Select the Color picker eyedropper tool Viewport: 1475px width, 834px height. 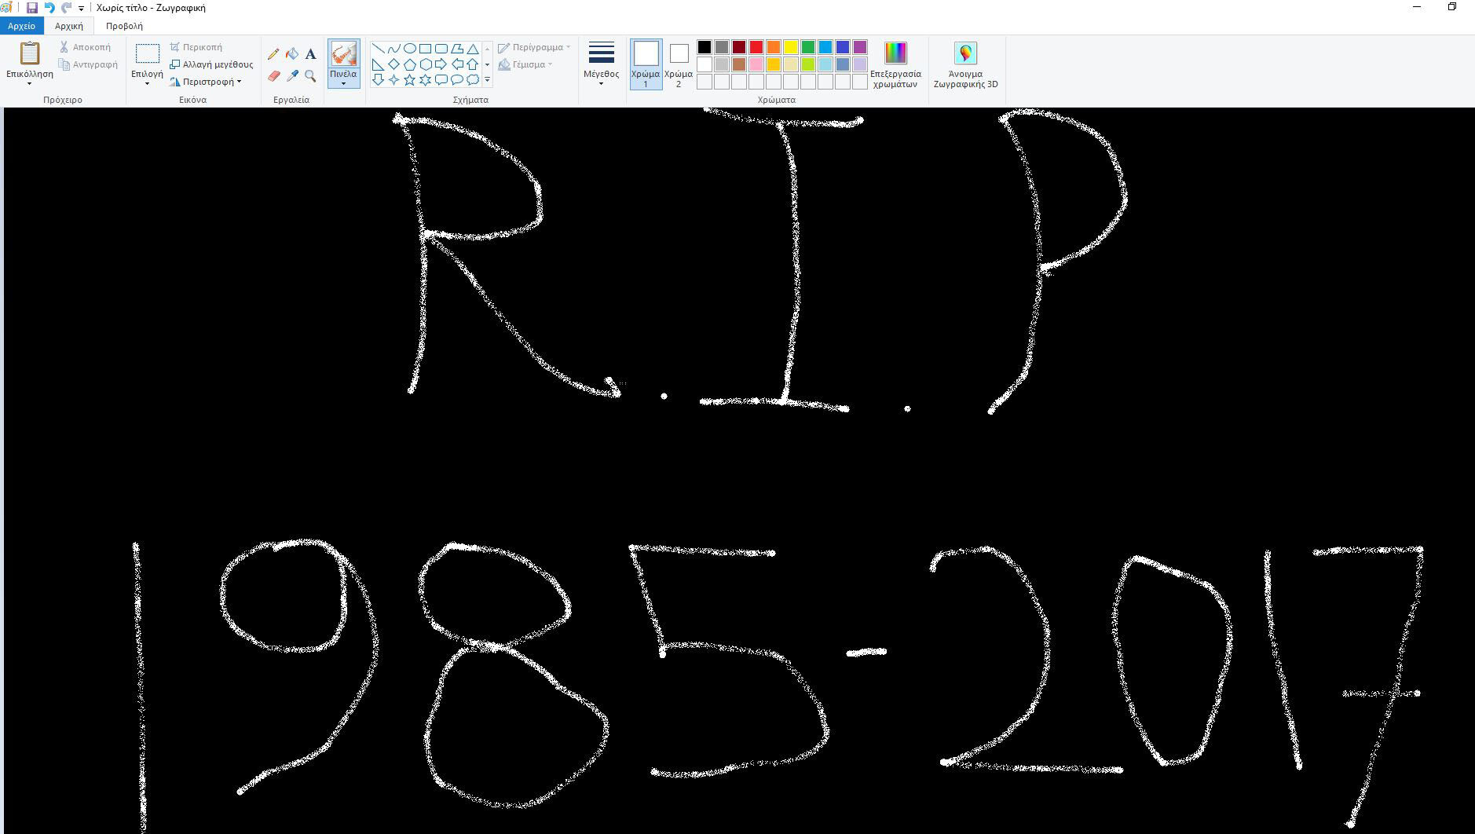292,76
